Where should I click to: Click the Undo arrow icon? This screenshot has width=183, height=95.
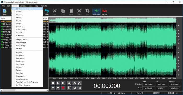47,12
